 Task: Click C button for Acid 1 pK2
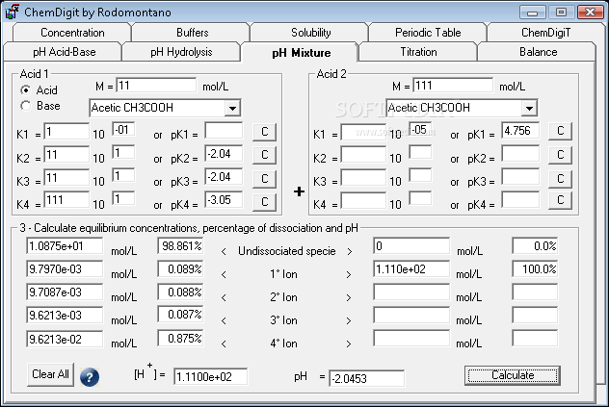point(264,155)
